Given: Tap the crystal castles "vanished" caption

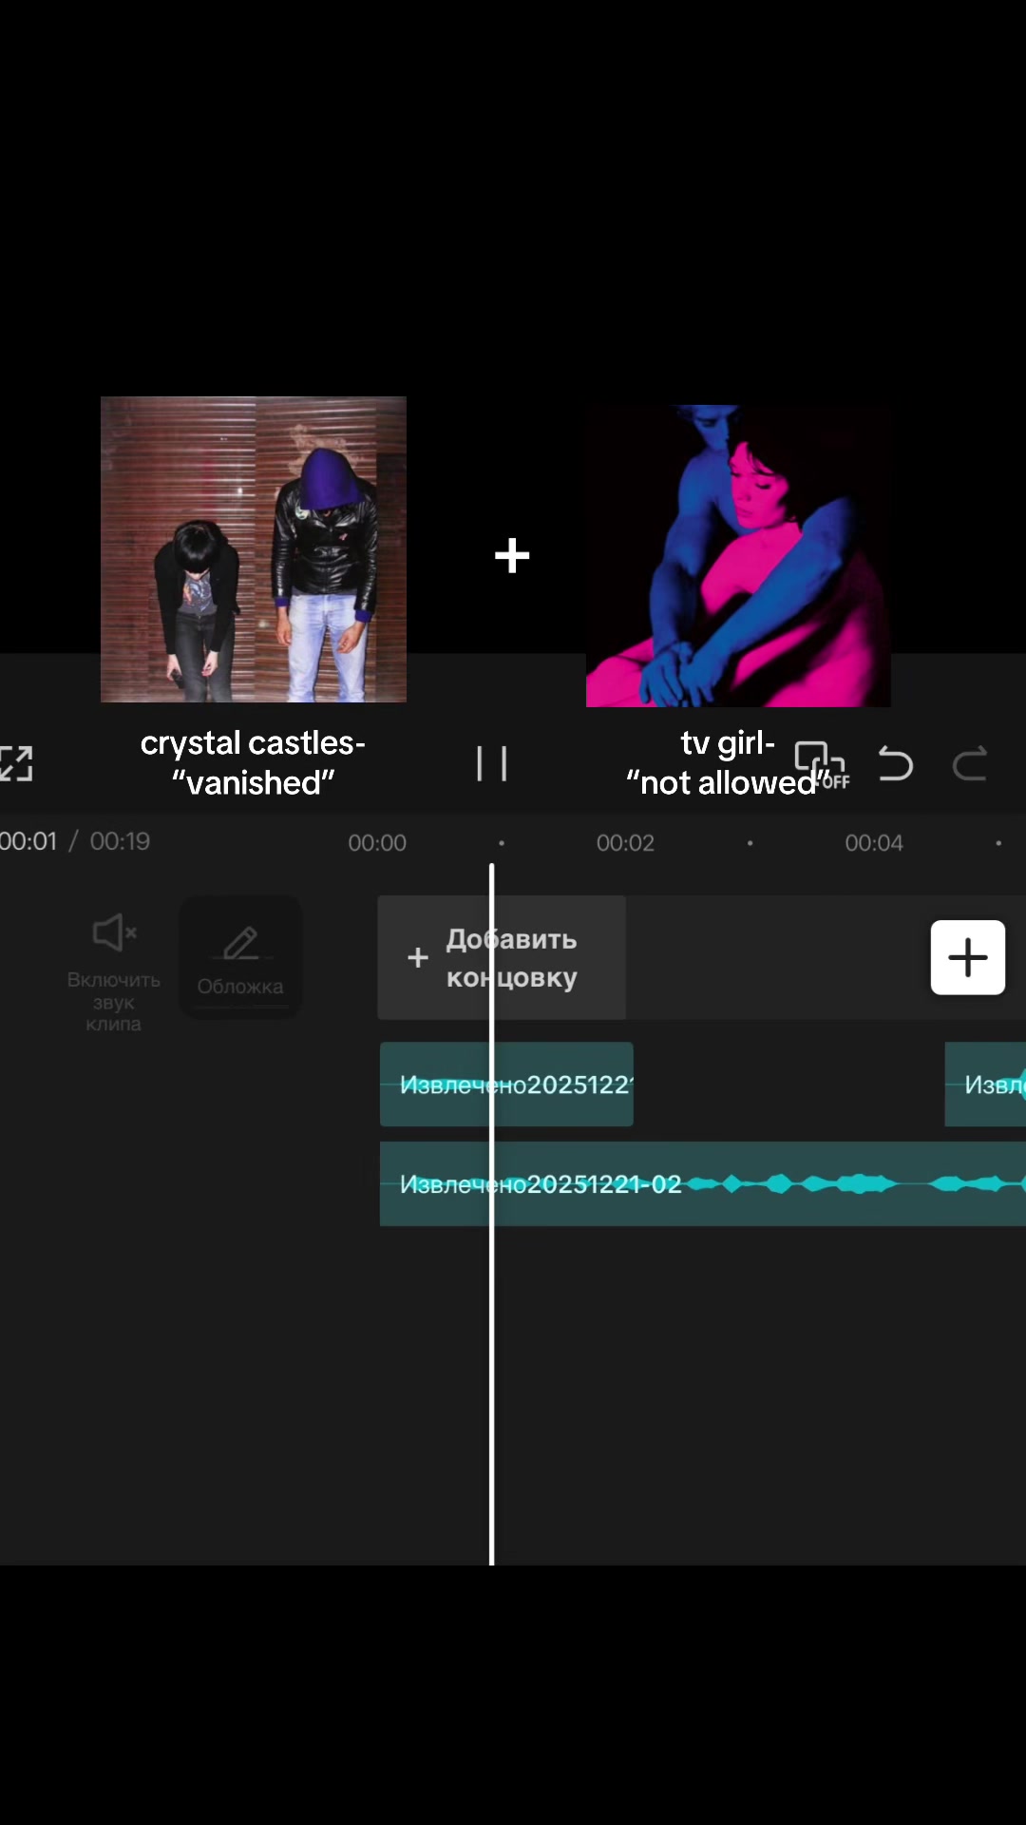Looking at the screenshot, I should [x=253, y=762].
